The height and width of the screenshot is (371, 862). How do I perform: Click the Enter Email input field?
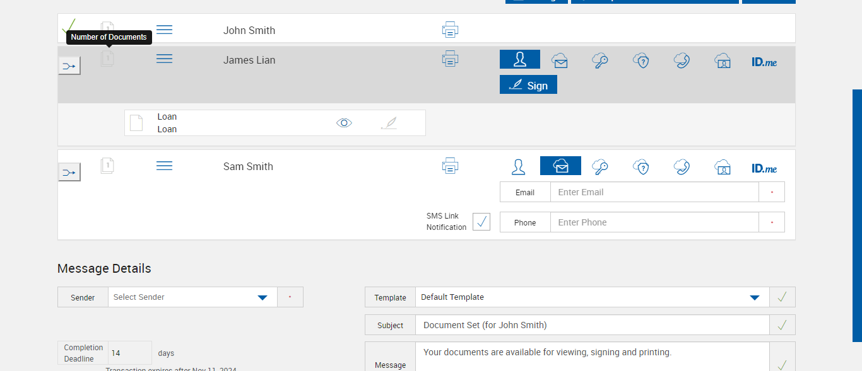(654, 192)
